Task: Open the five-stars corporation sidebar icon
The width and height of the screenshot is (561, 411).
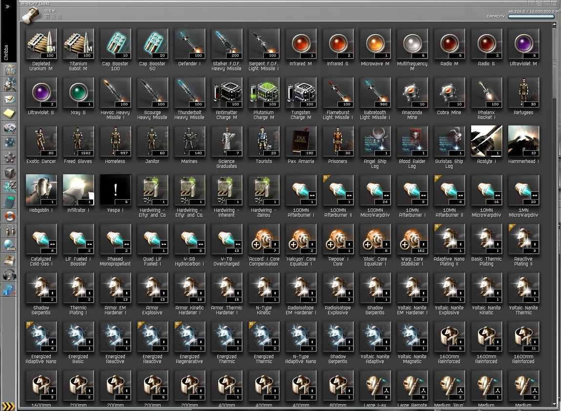Action: pyautogui.click(x=9, y=157)
